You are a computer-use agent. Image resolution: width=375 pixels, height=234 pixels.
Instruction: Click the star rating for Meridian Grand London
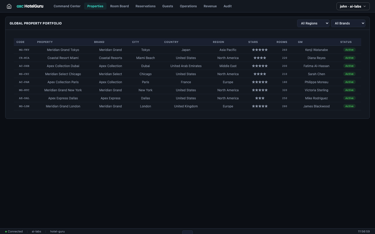260,106
